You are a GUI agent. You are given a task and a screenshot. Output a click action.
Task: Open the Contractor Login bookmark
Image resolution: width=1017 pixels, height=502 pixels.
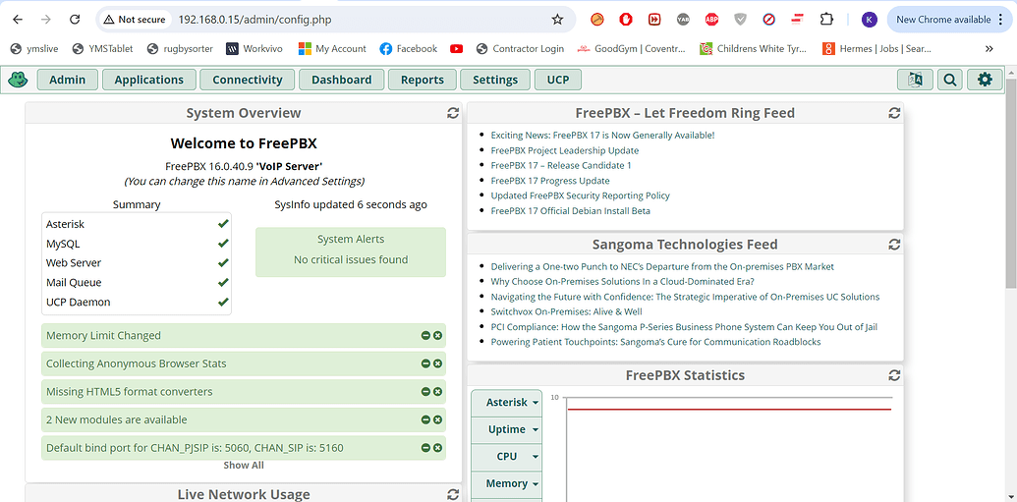[520, 49]
